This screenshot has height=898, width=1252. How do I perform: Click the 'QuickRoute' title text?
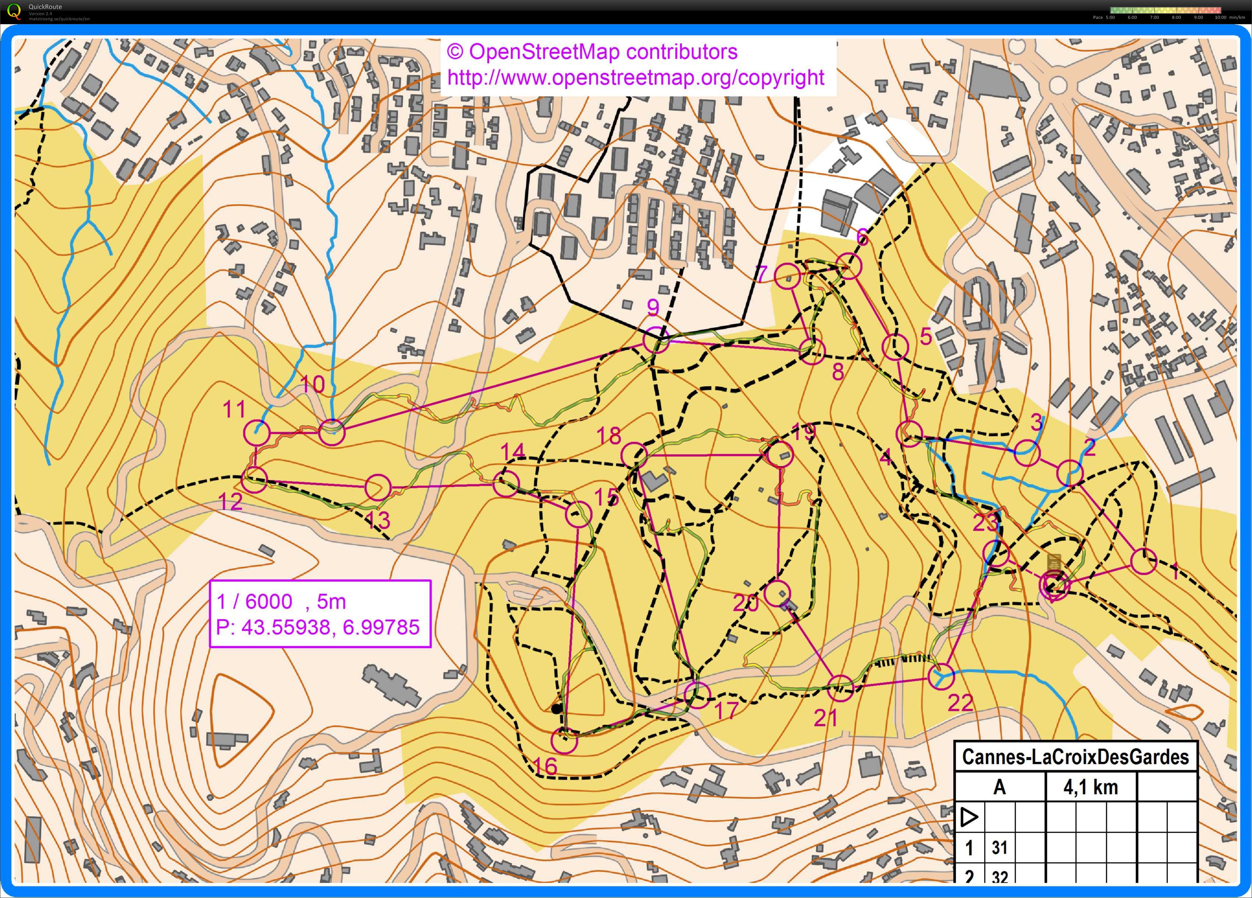(x=45, y=7)
